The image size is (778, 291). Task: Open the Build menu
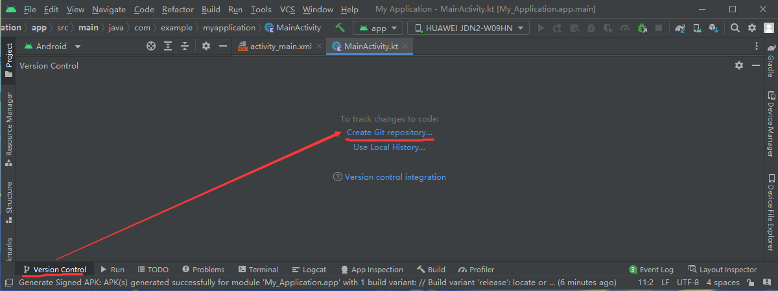[x=211, y=10]
